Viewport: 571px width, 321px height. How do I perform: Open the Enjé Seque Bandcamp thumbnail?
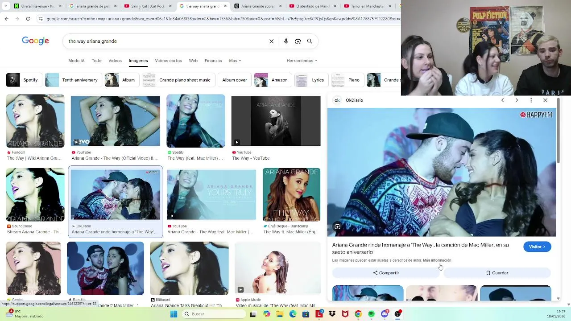point(291,195)
